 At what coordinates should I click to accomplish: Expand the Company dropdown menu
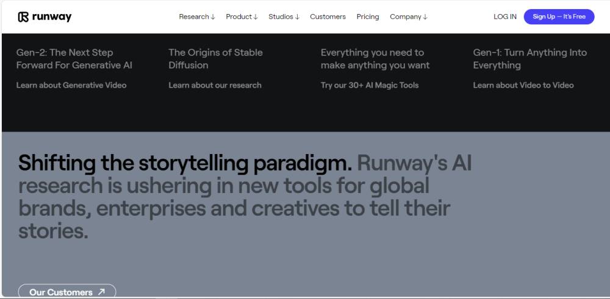(409, 16)
